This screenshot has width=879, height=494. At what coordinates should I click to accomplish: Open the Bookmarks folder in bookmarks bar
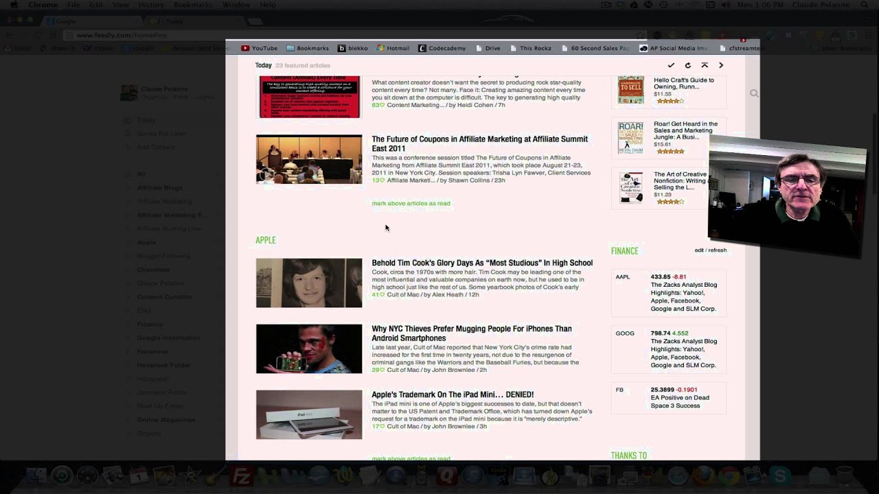(307, 48)
